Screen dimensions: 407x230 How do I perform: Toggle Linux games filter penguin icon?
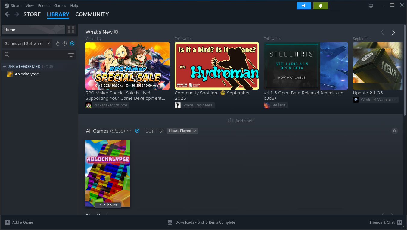click(x=58, y=43)
